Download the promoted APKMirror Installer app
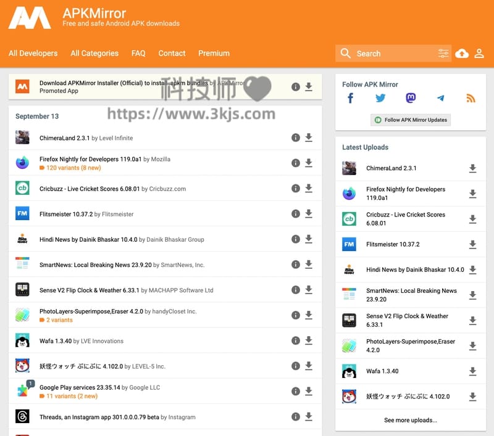Viewport: 494px width, 436px height. point(309,87)
